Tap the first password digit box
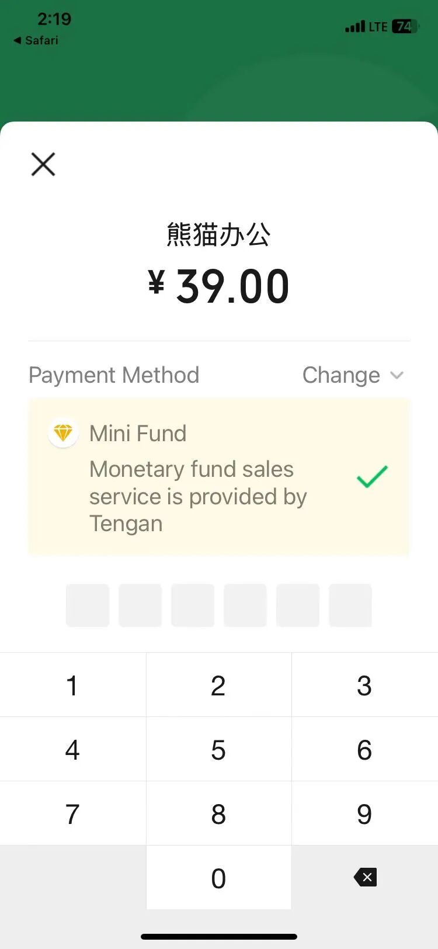The image size is (438, 949). [x=88, y=605]
